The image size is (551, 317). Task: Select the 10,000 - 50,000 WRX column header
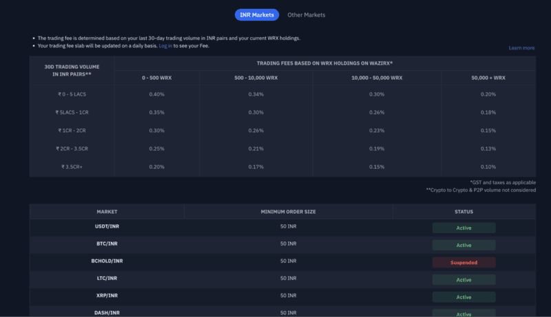point(377,78)
